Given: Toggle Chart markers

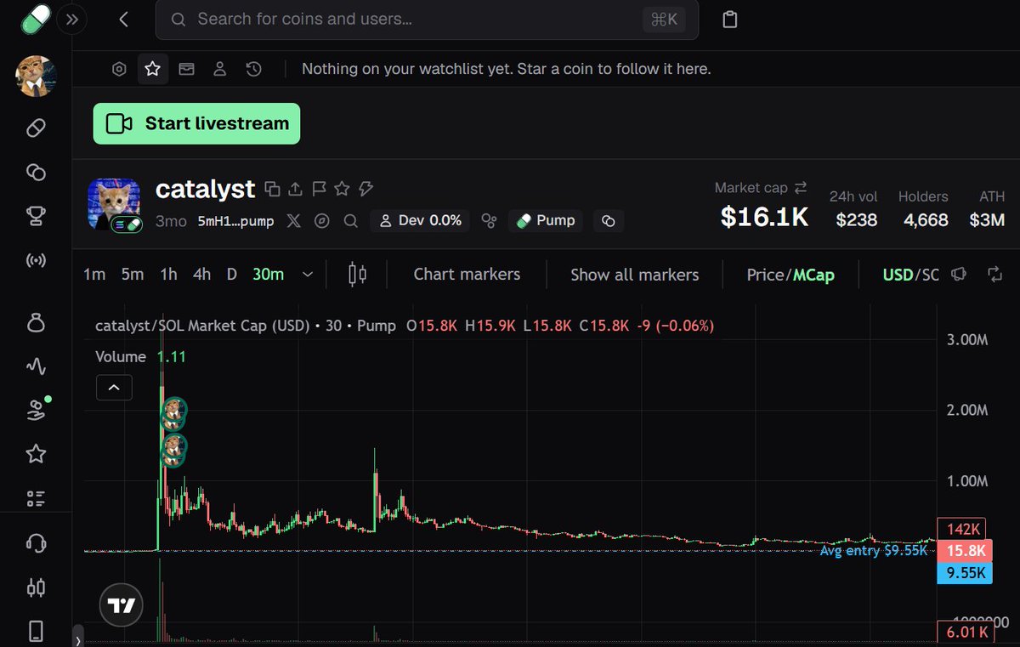Looking at the screenshot, I should pos(467,274).
